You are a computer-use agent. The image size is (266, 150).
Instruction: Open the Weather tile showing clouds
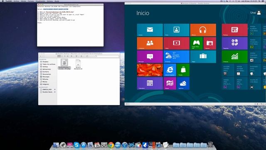pos(176,57)
